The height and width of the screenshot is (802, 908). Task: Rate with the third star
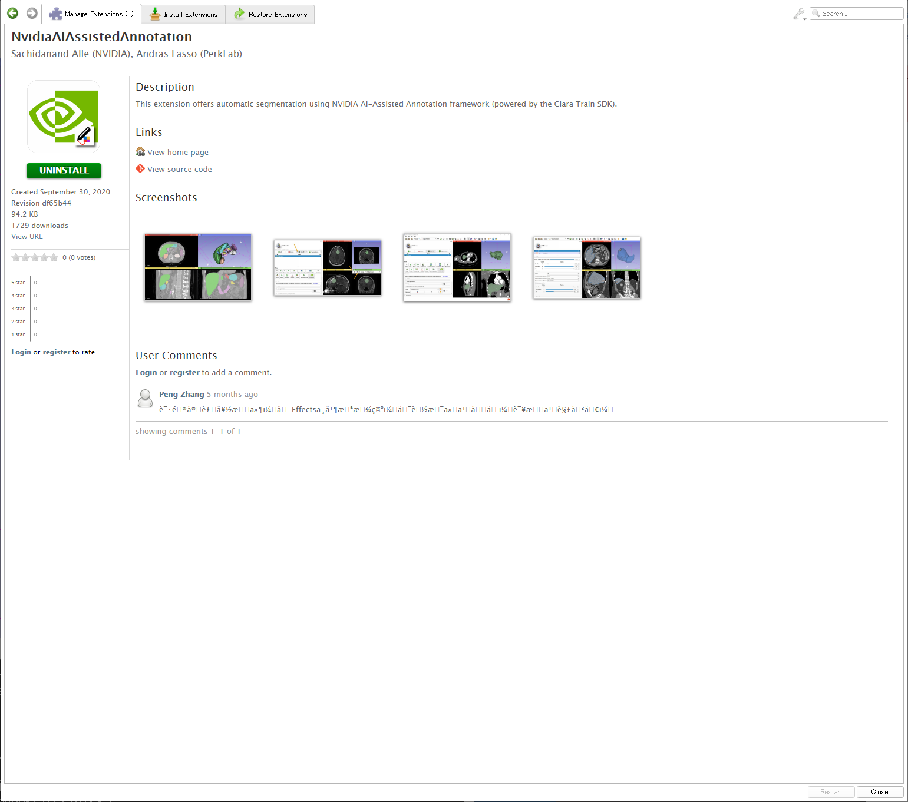point(35,257)
